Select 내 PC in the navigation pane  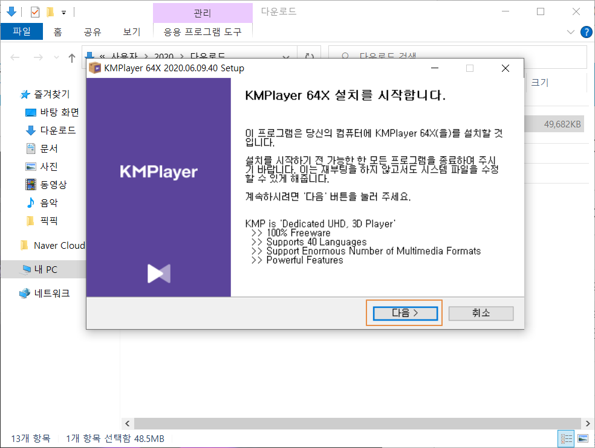click(45, 269)
